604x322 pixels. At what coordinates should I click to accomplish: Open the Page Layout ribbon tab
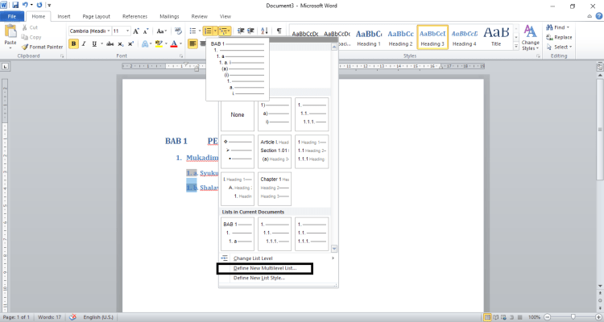click(97, 16)
